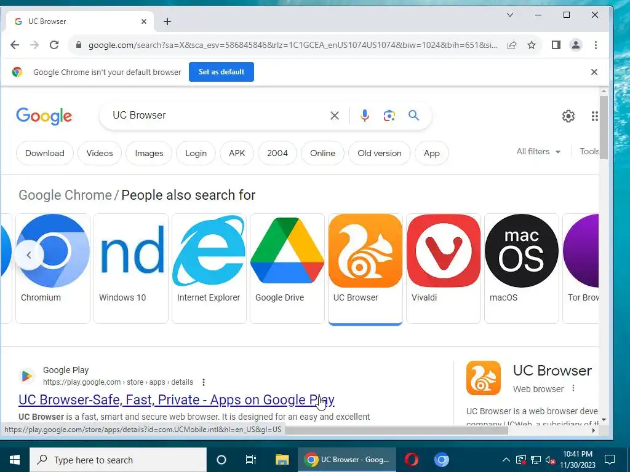630x472 pixels.
Task: Open the Windows Start menu
Action: tap(15, 460)
